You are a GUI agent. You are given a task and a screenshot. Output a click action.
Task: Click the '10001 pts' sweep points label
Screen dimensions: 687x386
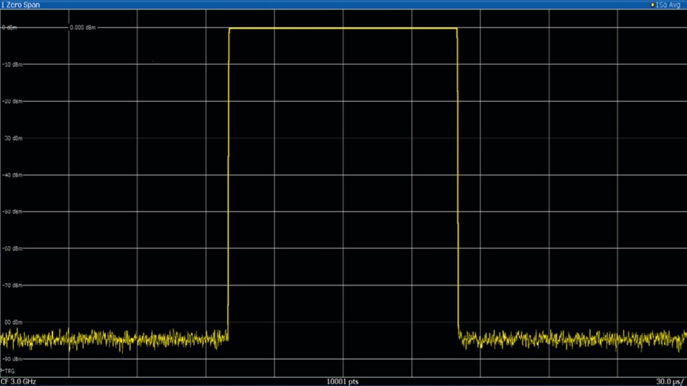click(x=343, y=381)
